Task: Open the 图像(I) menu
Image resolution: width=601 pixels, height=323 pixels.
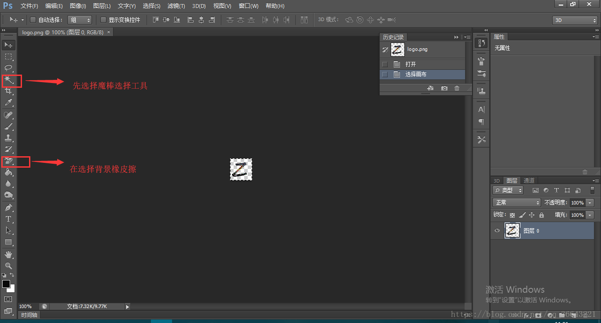Action: [78, 6]
